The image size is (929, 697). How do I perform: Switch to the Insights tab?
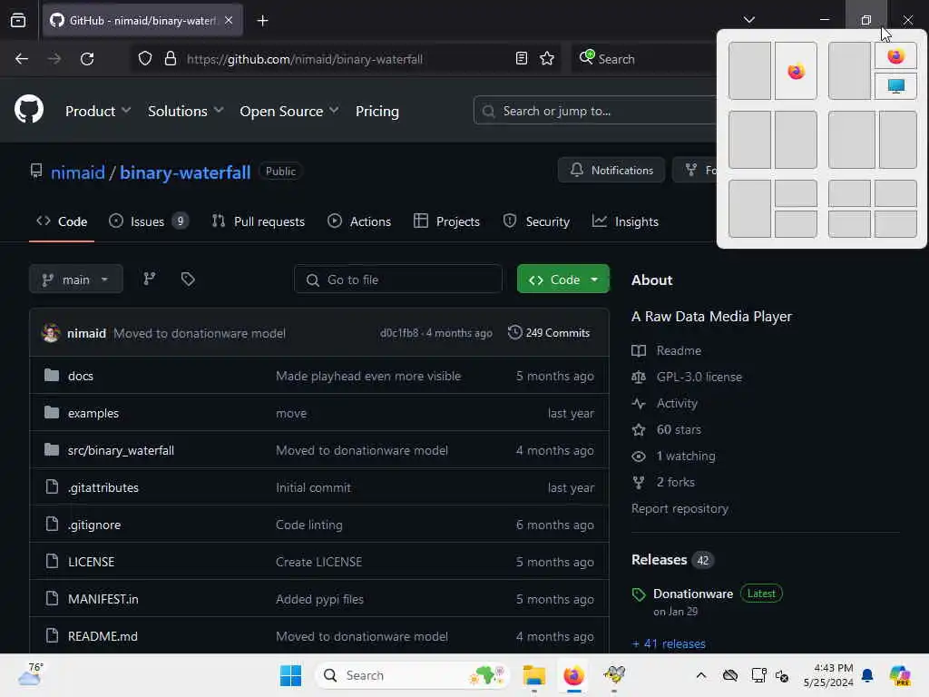[x=625, y=221]
